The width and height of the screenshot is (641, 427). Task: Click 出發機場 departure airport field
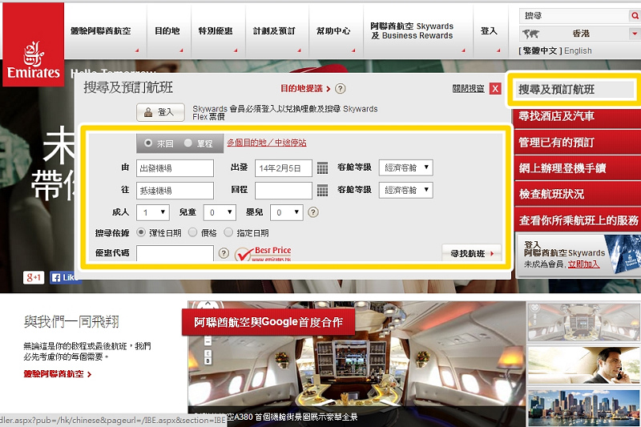[x=175, y=168]
